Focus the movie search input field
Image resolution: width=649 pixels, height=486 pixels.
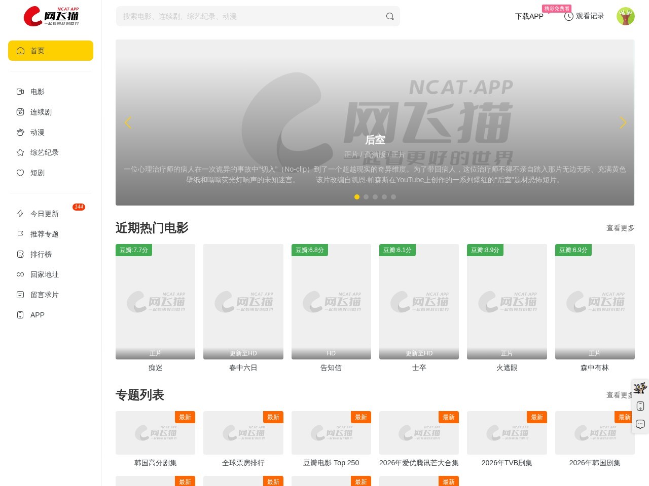(251, 16)
